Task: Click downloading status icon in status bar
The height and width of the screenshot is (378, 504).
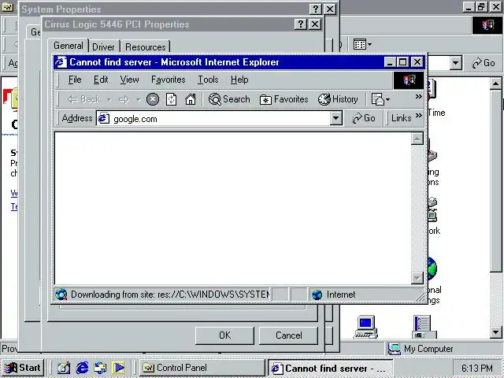Action: tap(61, 295)
